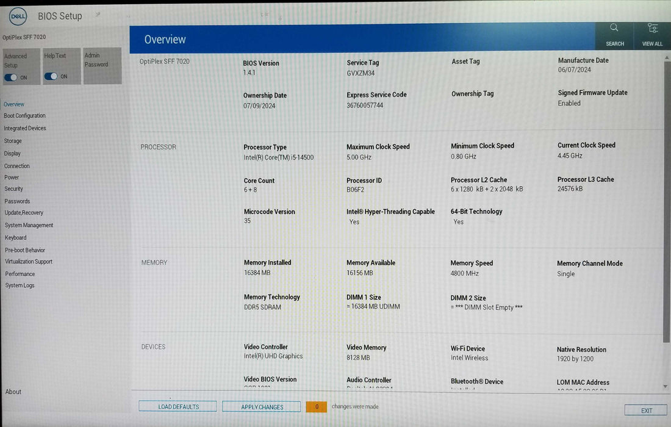
Task: Open the System Logs section
Action: (20, 285)
